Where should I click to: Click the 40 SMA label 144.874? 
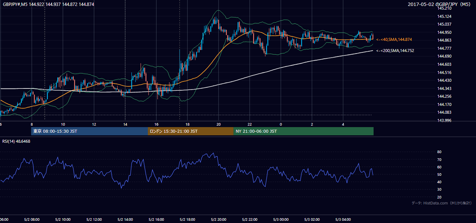pyautogui.click(x=394, y=39)
